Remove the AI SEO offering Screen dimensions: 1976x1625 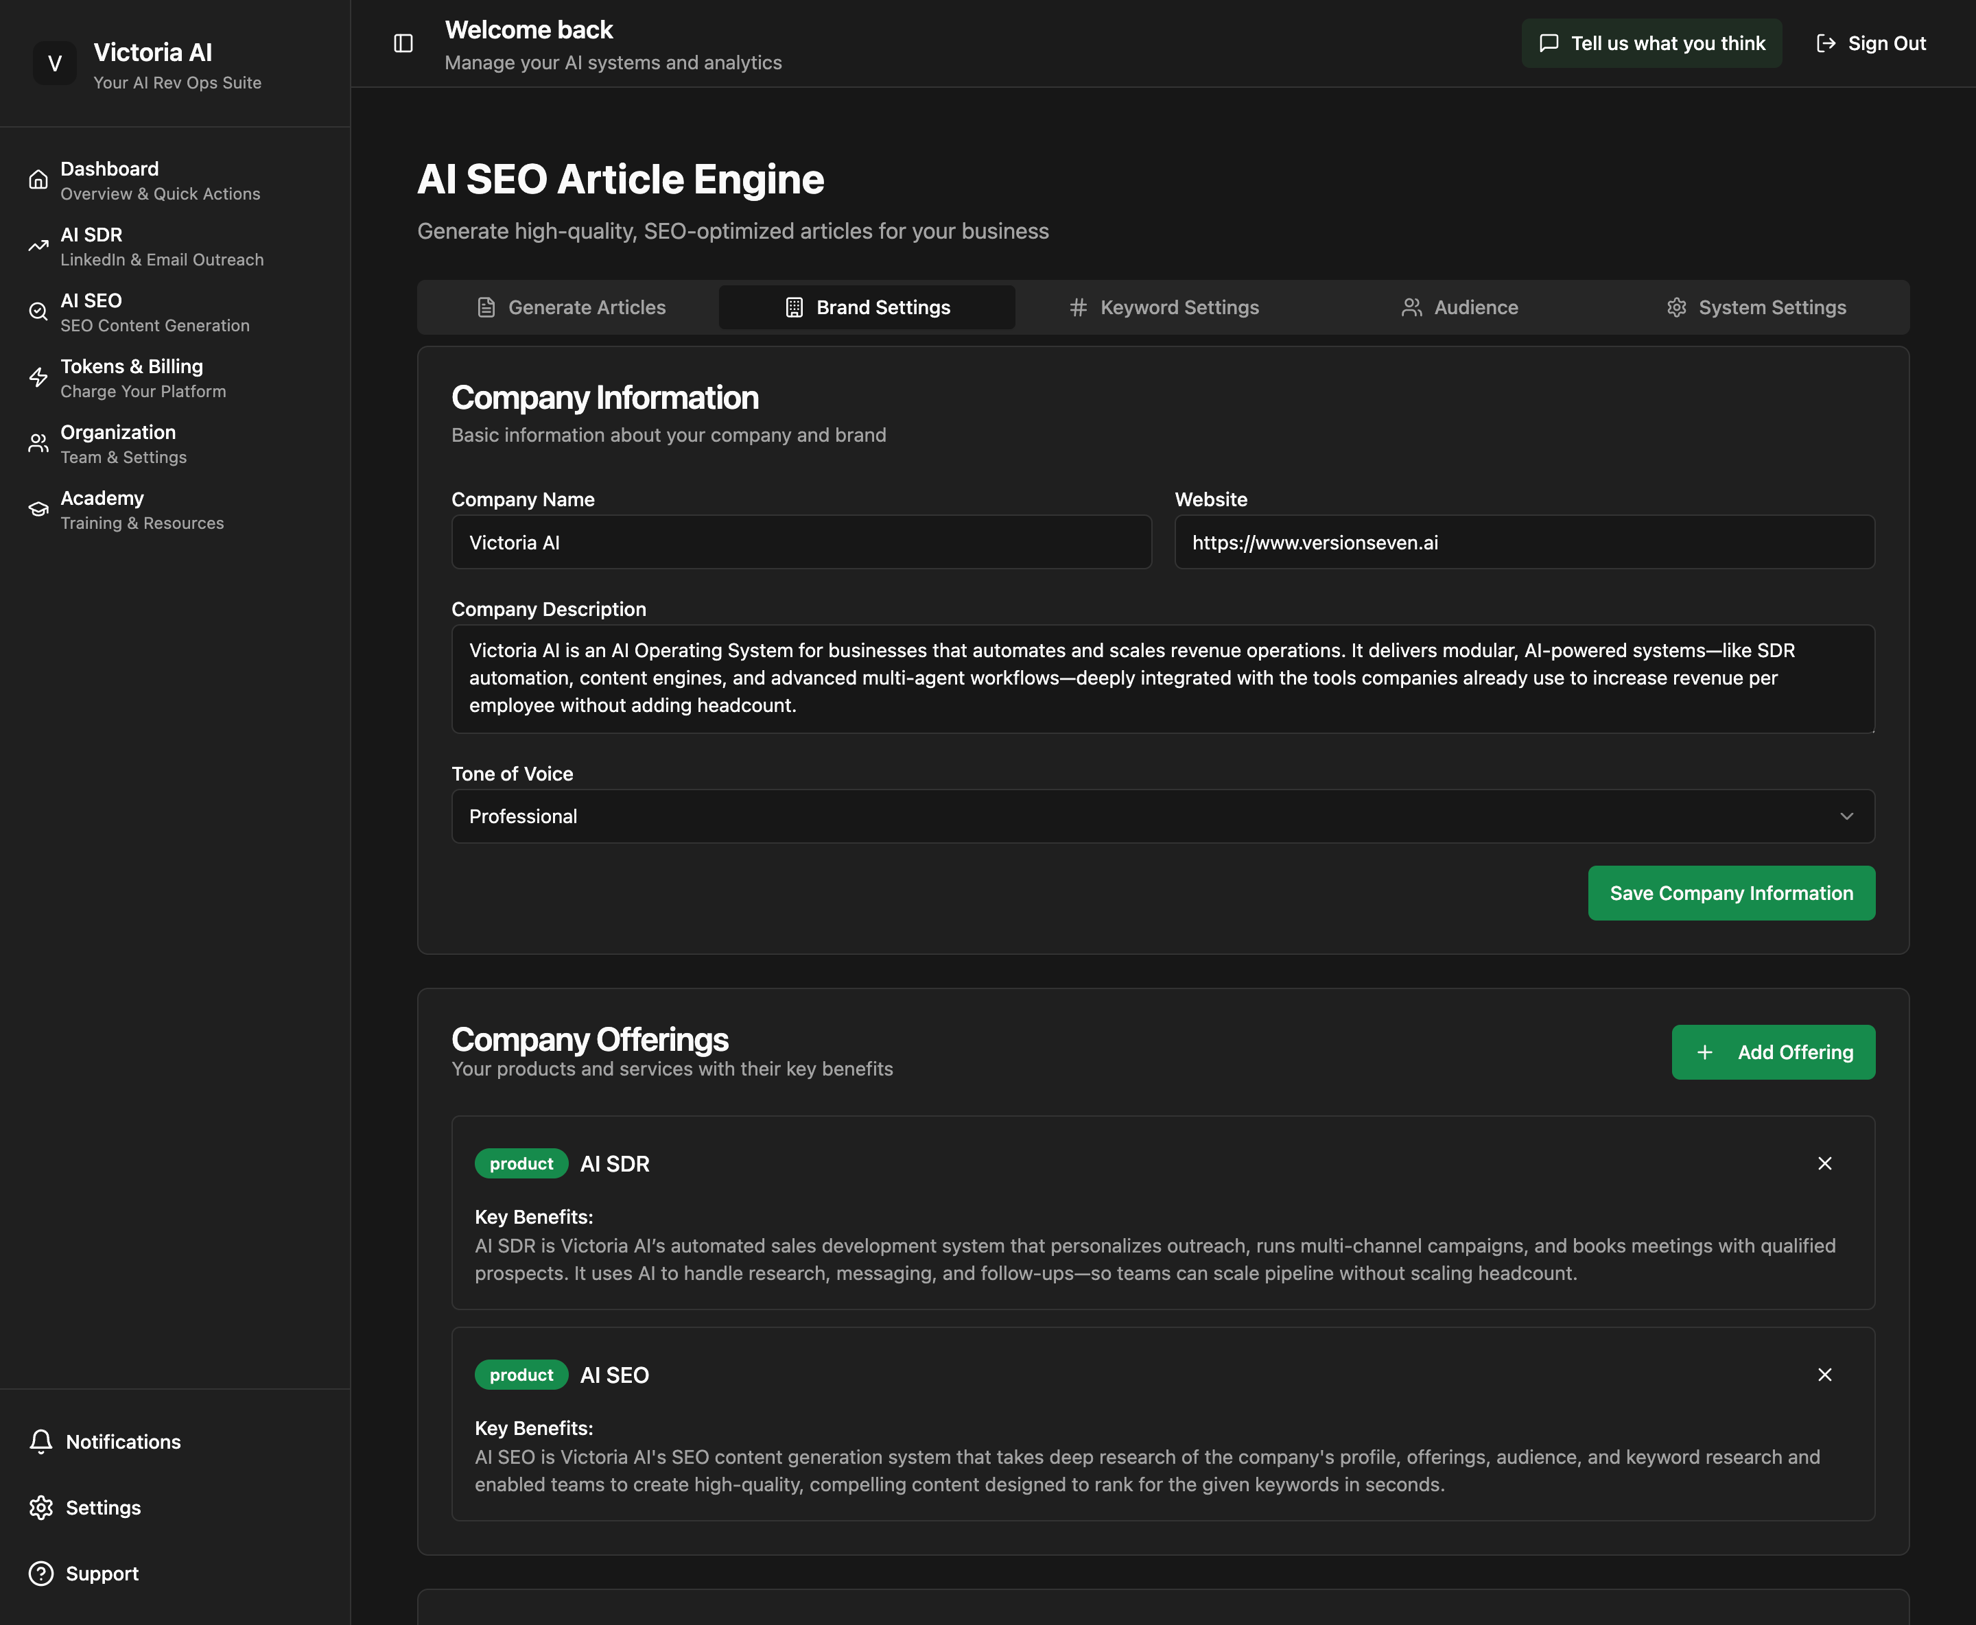coord(1824,1374)
